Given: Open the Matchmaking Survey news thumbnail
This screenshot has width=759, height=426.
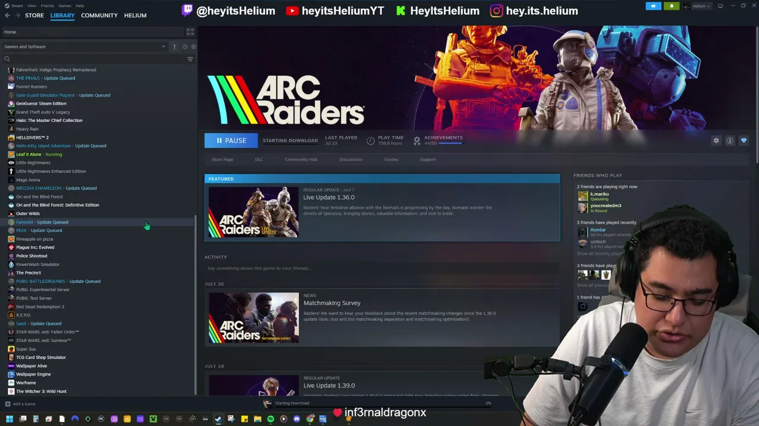Looking at the screenshot, I should [253, 318].
